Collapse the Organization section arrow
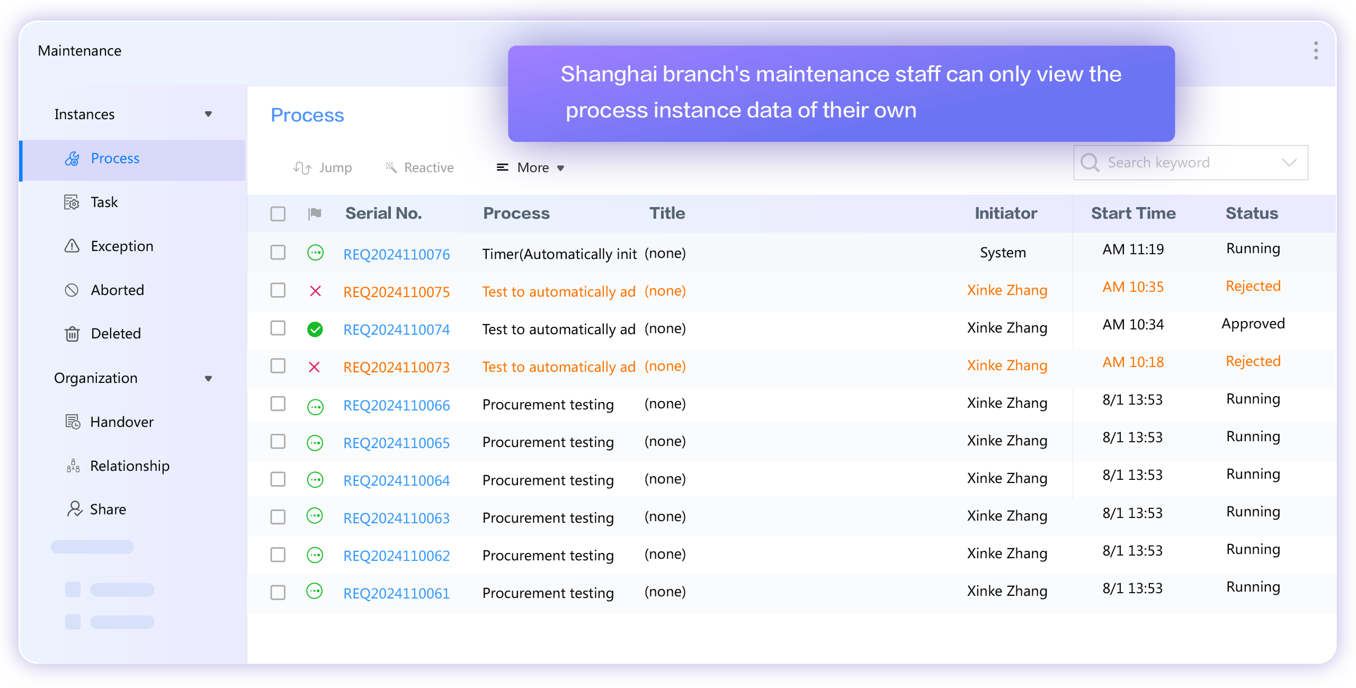This screenshot has width=1356, height=688. pyautogui.click(x=208, y=378)
